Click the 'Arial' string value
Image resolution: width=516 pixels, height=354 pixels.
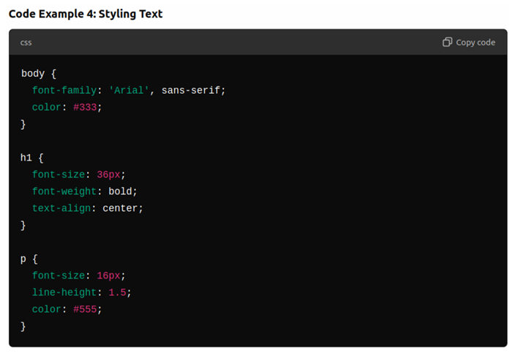point(129,90)
